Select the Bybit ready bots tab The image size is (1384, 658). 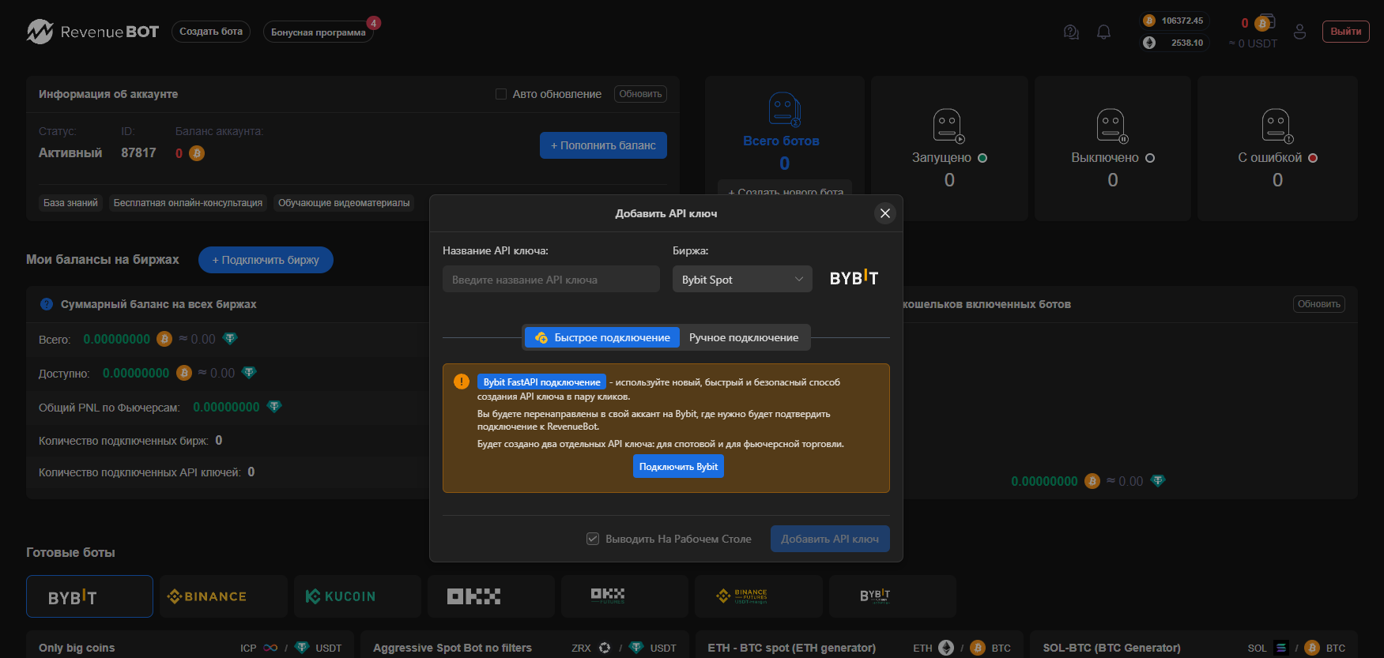[89, 596]
